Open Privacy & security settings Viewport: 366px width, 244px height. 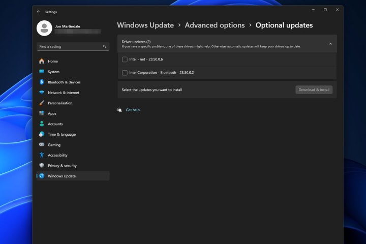pos(73,166)
